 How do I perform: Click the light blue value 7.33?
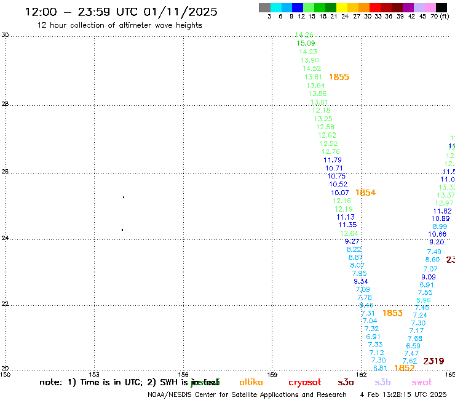click(x=375, y=345)
